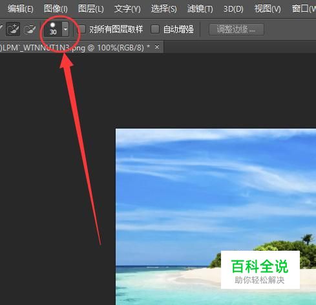Select the add-to-selection brush mode icon

(13, 29)
